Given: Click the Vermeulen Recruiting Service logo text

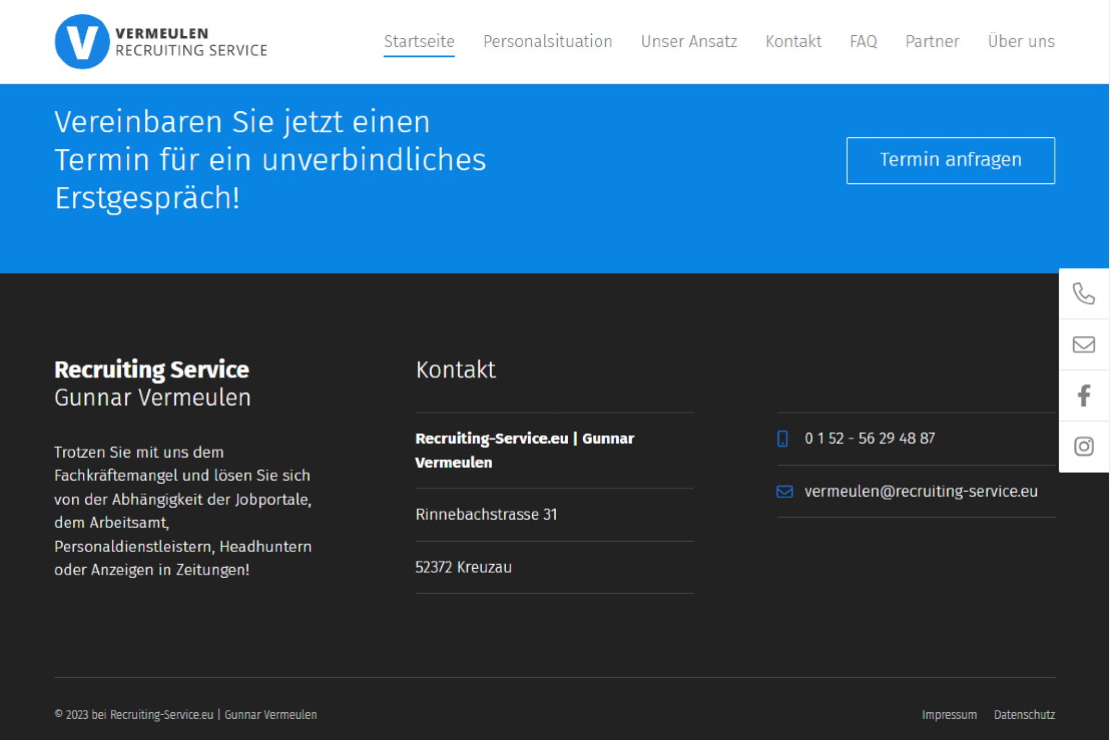Looking at the screenshot, I should (x=191, y=42).
